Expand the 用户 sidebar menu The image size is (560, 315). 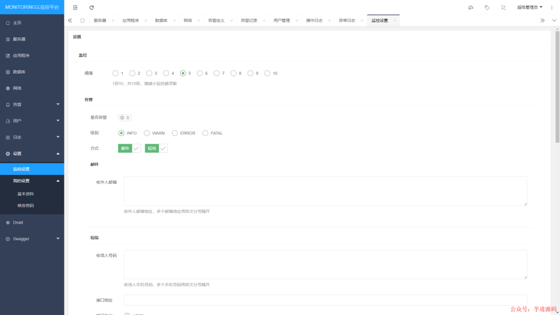coord(32,121)
